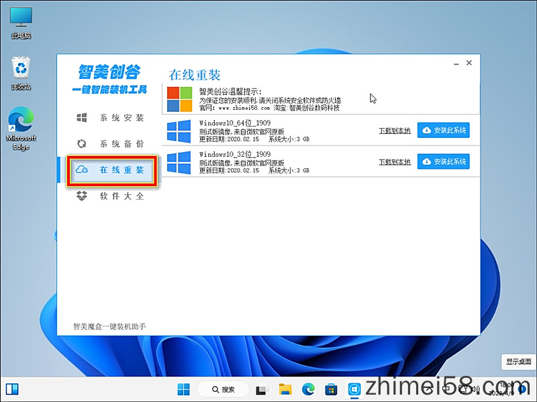Click the Windows10_32位_1909 Windows logo
The image size is (537, 402).
179,162
